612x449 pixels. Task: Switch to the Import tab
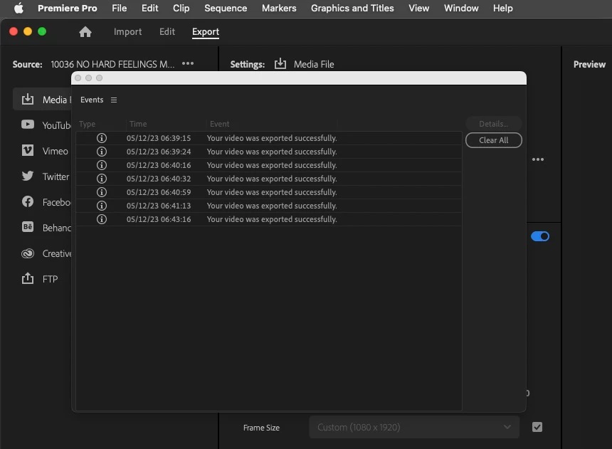127,31
